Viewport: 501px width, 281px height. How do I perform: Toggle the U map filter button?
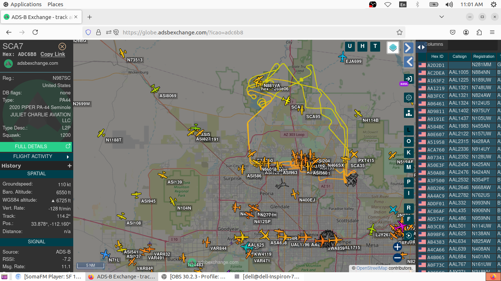[x=350, y=46]
